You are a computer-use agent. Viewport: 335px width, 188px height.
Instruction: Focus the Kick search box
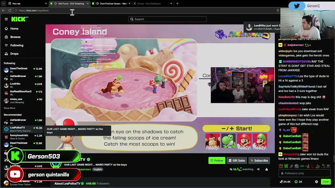click(167, 19)
